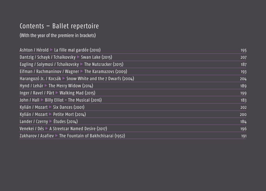This screenshot has width=266, height=191.
Task: Select The Merry Widow (2014) entry
Action: click(133, 86)
